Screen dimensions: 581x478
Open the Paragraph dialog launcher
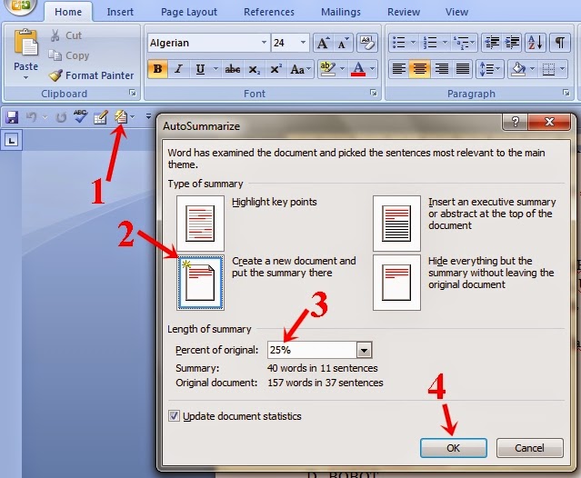[566, 93]
